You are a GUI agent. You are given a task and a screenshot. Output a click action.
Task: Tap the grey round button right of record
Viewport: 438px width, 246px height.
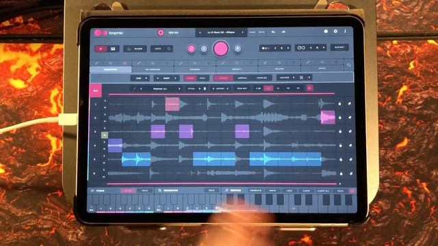coord(237,49)
